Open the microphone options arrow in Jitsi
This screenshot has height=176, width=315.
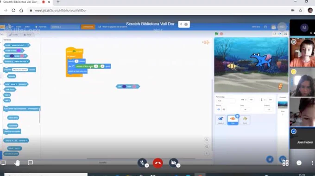tap(147, 165)
